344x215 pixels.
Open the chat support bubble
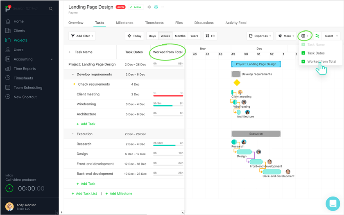pos(333,204)
